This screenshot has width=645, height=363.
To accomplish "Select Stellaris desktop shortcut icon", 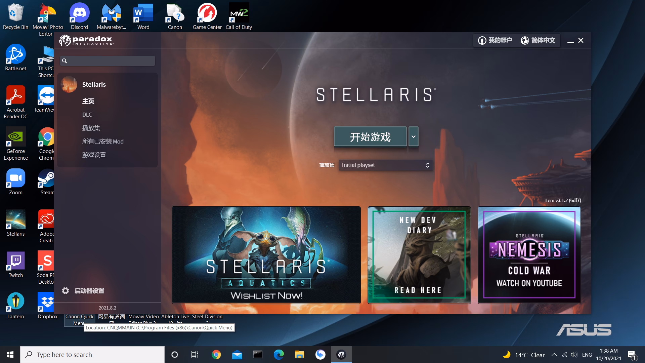I will [x=15, y=223].
